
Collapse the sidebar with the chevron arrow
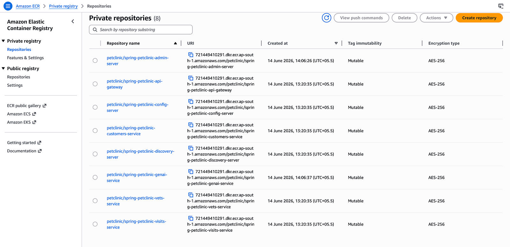(73, 21)
